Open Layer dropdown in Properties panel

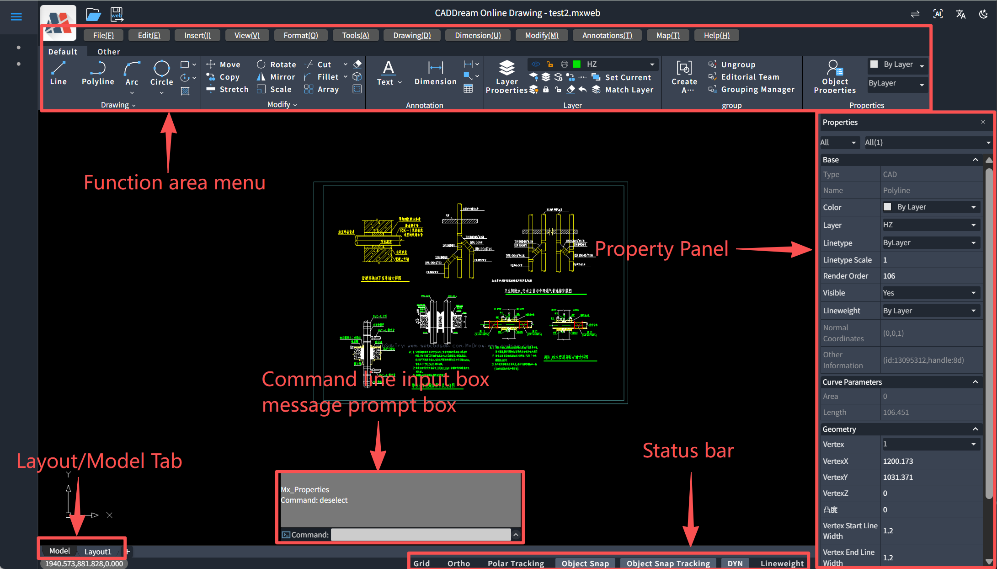click(x=930, y=225)
